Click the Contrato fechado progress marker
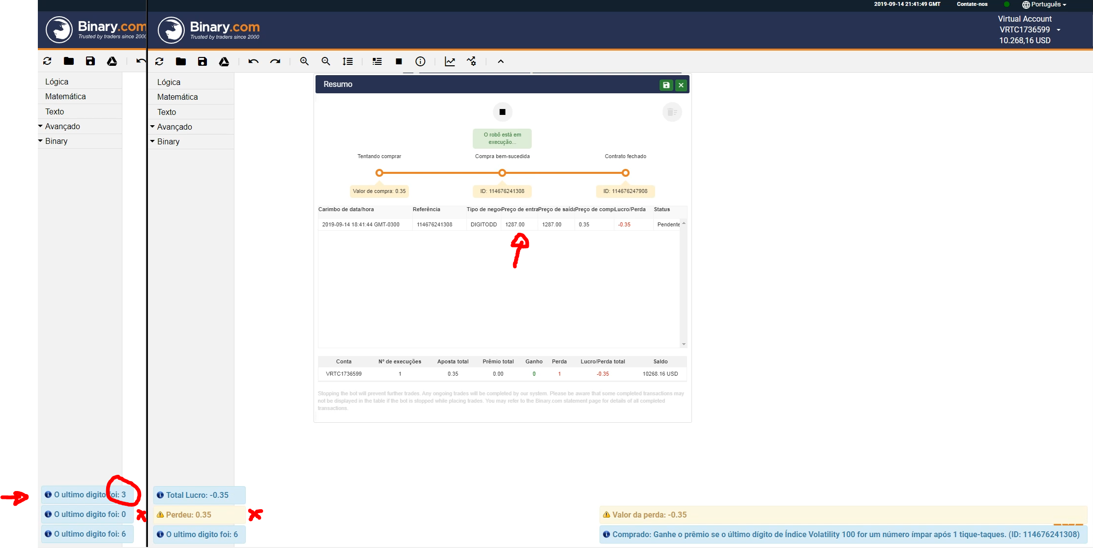This screenshot has height=548, width=1093. [x=626, y=173]
